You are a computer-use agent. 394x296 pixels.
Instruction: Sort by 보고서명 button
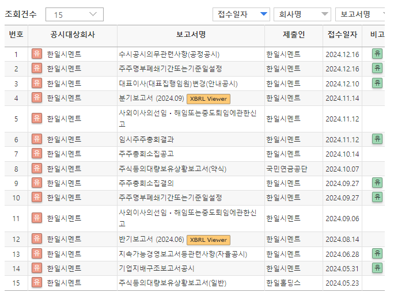click(x=360, y=14)
